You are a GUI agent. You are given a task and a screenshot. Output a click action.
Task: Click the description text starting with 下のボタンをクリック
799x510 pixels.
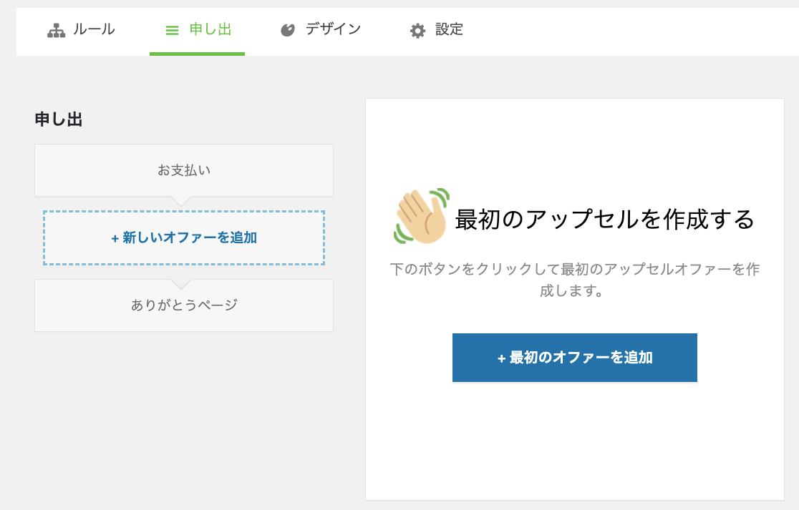[x=574, y=280]
